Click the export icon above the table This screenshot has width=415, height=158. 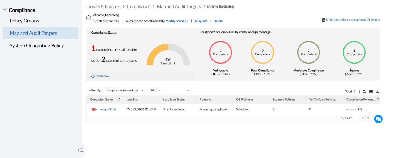point(378,91)
